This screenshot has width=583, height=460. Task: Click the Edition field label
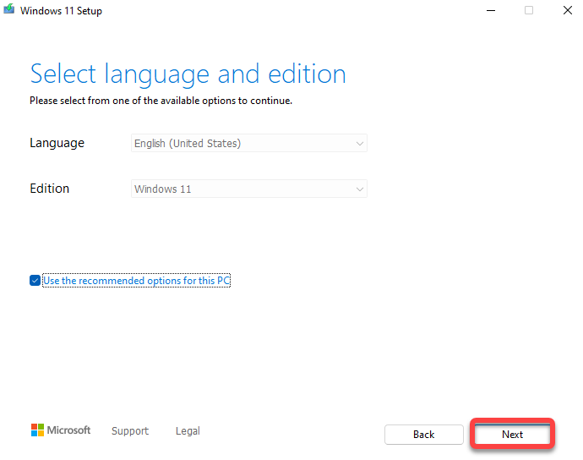pos(49,189)
